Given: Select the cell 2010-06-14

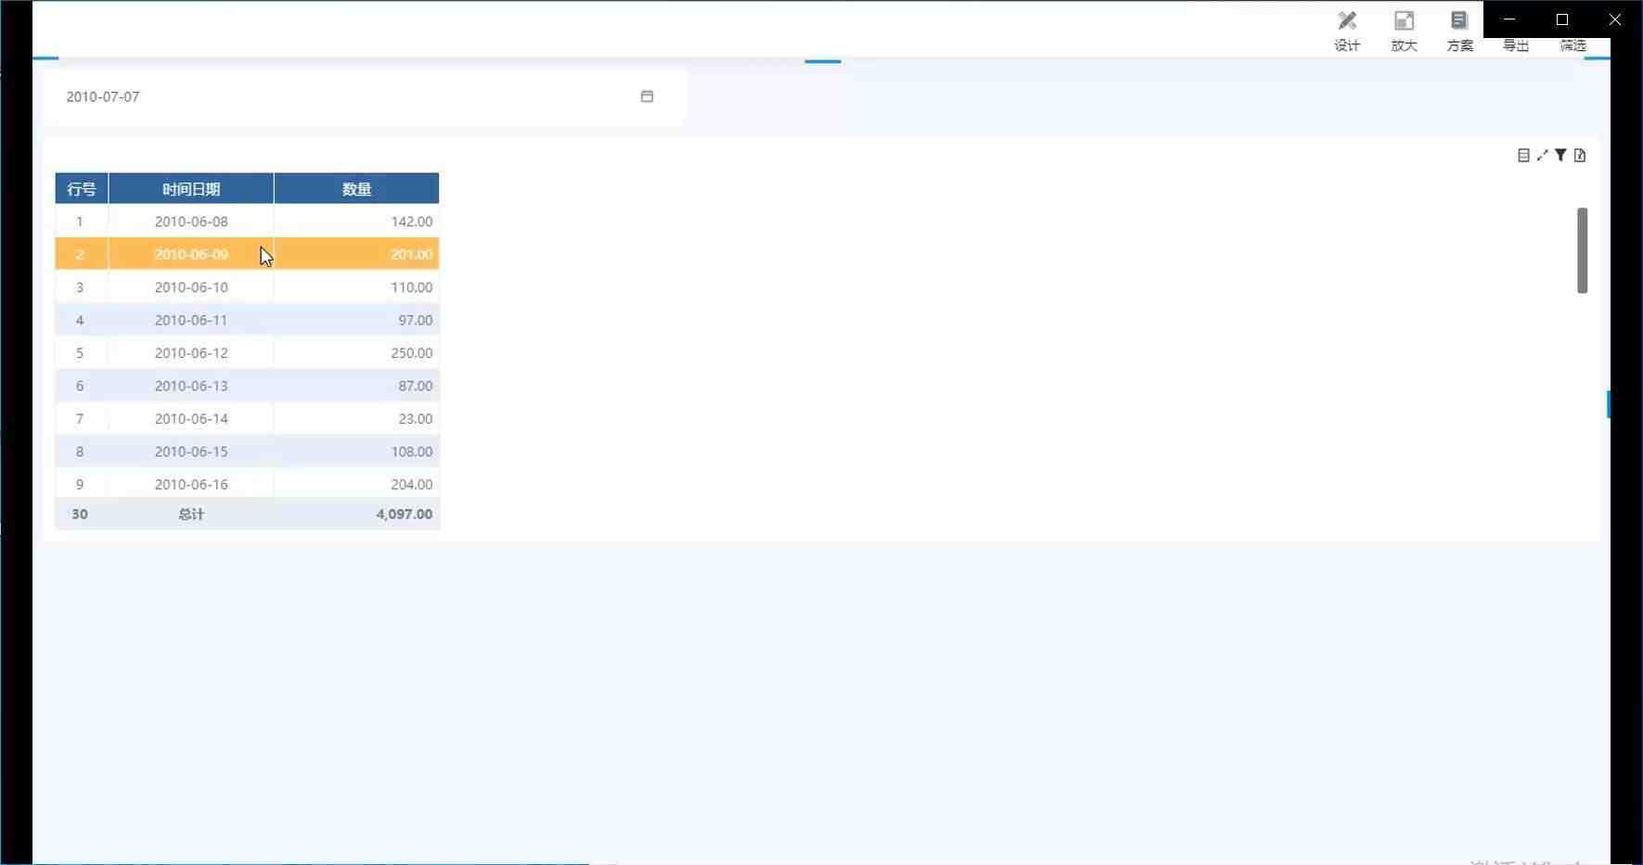Looking at the screenshot, I should 191,419.
